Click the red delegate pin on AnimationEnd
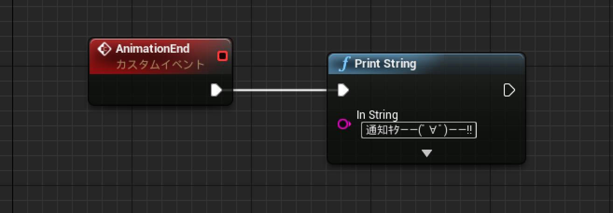This screenshot has width=613, height=213. [x=223, y=56]
